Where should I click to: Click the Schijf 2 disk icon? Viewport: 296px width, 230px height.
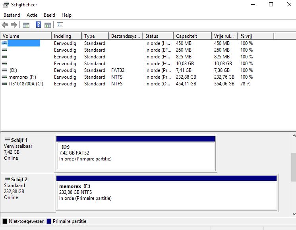click(8, 179)
